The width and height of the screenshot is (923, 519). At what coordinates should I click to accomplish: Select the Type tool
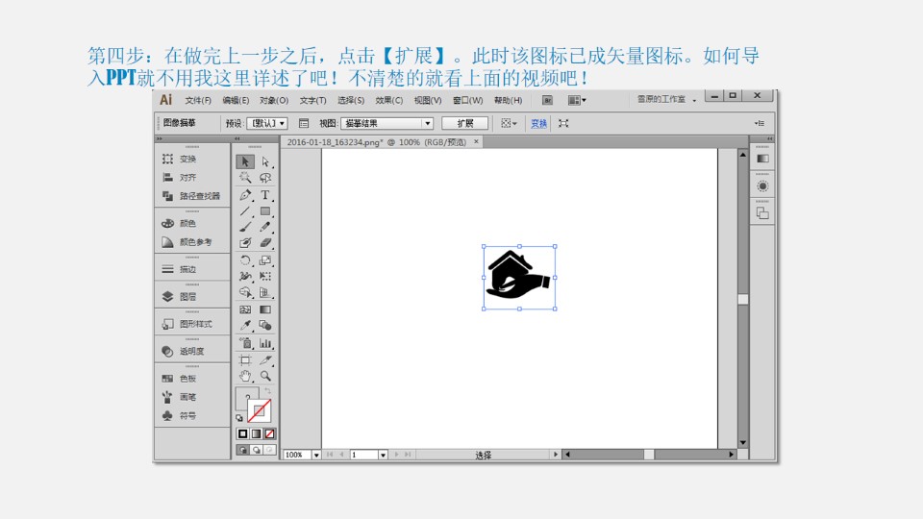point(265,195)
